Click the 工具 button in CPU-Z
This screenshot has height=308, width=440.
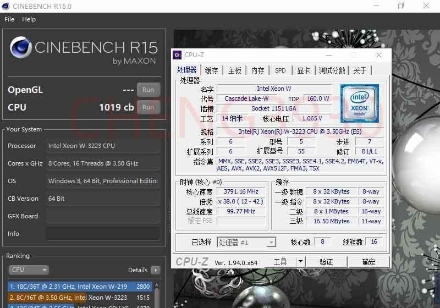click(280, 262)
